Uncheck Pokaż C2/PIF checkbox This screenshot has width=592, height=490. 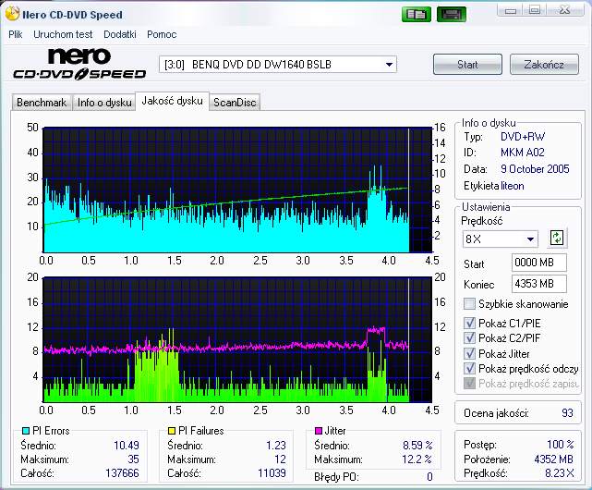(x=469, y=337)
